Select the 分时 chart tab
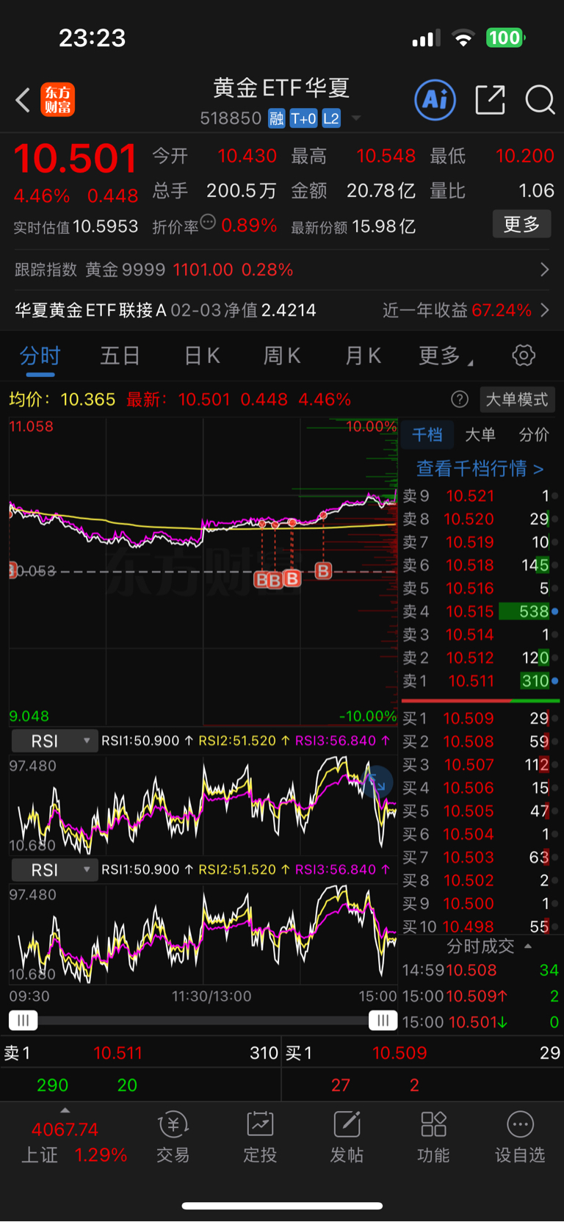The height and width of the screenshot is (1222, 564). (x=40, y=356)
